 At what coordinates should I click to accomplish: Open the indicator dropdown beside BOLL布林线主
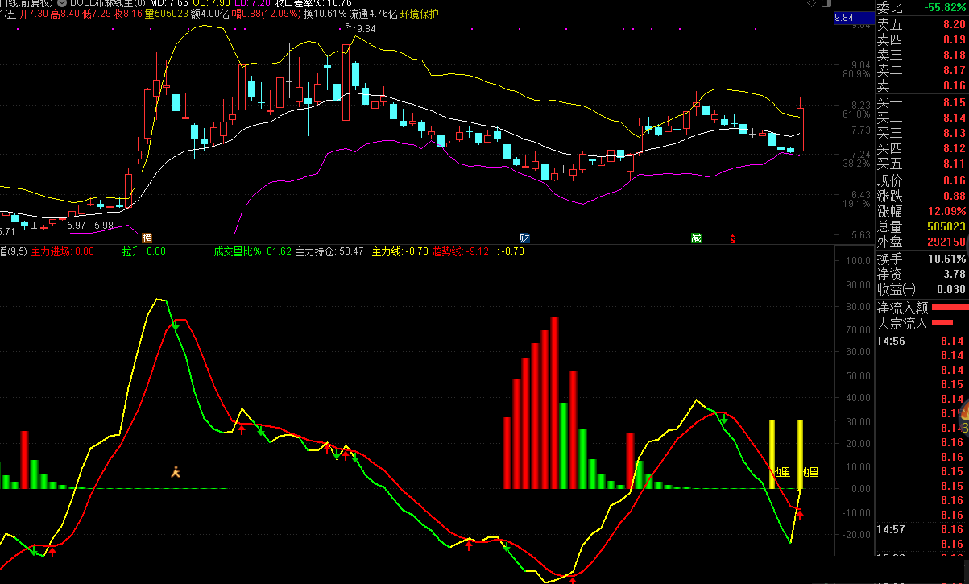pos(63,3)
